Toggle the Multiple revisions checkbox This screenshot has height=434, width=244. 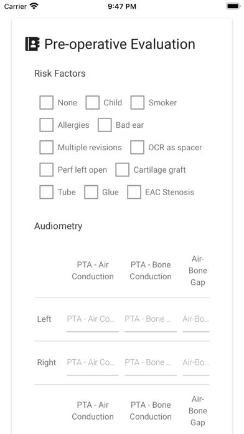(x=47, y=148)
